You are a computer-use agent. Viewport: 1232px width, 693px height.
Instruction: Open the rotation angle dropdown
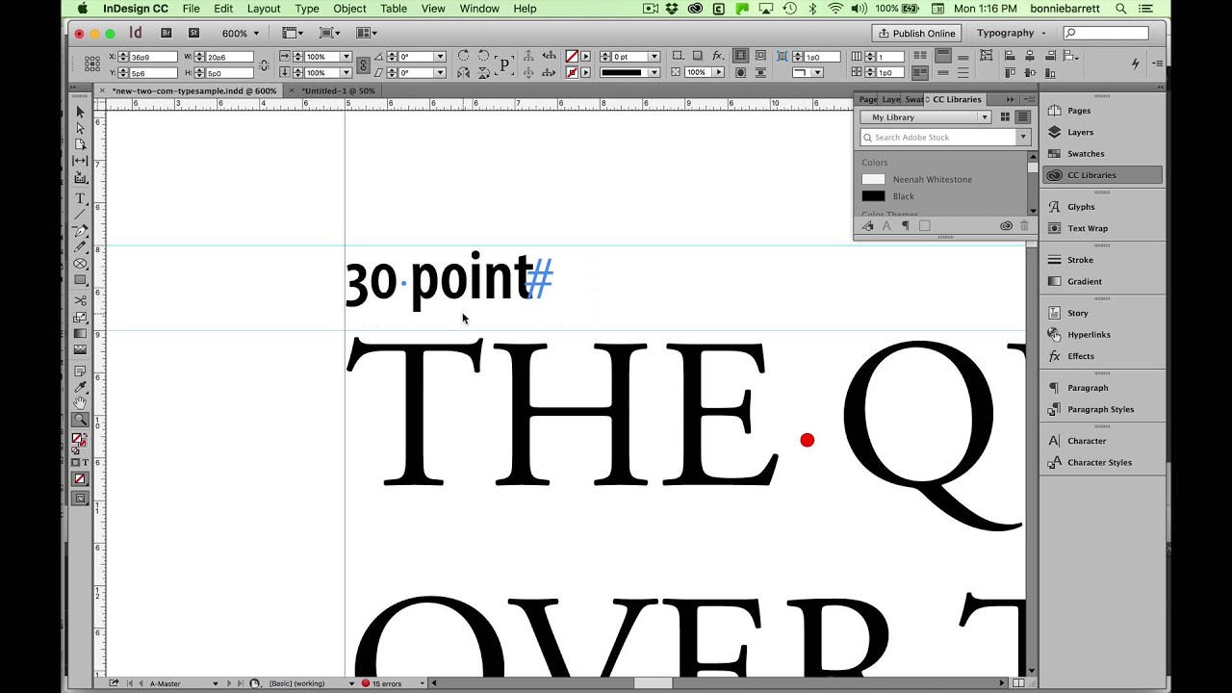441,57
